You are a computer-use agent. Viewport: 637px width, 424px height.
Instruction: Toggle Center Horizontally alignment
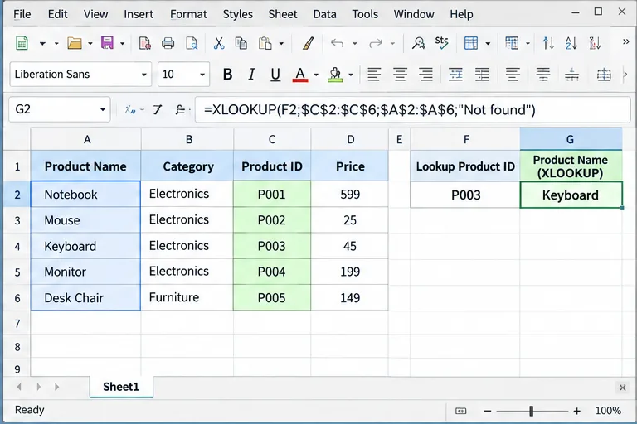[400, 75]
